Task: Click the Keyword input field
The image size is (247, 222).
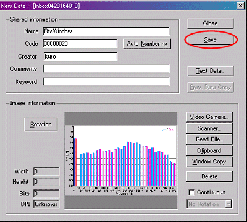Action: coord(106,81)
